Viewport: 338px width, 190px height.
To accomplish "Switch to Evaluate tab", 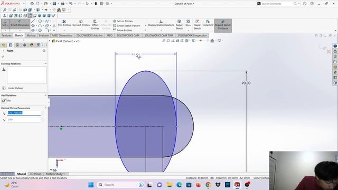I will [44, 35].
